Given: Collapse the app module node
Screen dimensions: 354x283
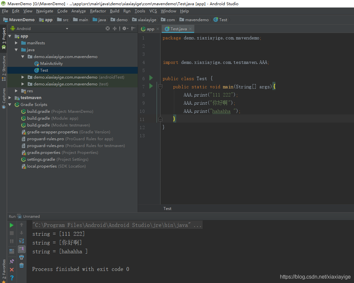Looking at the screenshot, I should [x=10, y=36].
